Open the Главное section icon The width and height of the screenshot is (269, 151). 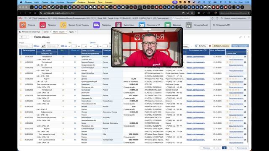point(23,25)
